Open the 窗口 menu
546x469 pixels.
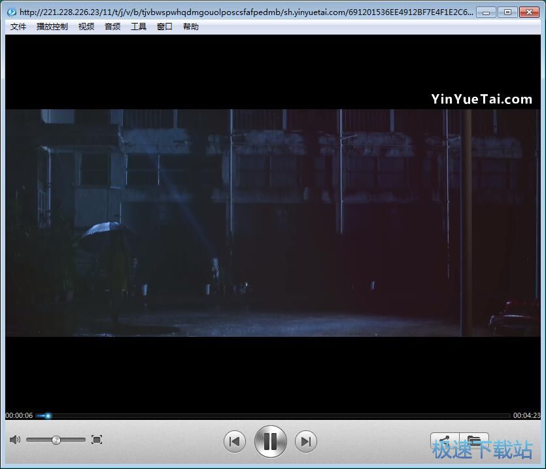pos(164,27)
